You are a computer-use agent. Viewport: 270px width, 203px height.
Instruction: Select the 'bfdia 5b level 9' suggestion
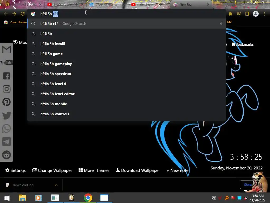click(x=127, y=84)
